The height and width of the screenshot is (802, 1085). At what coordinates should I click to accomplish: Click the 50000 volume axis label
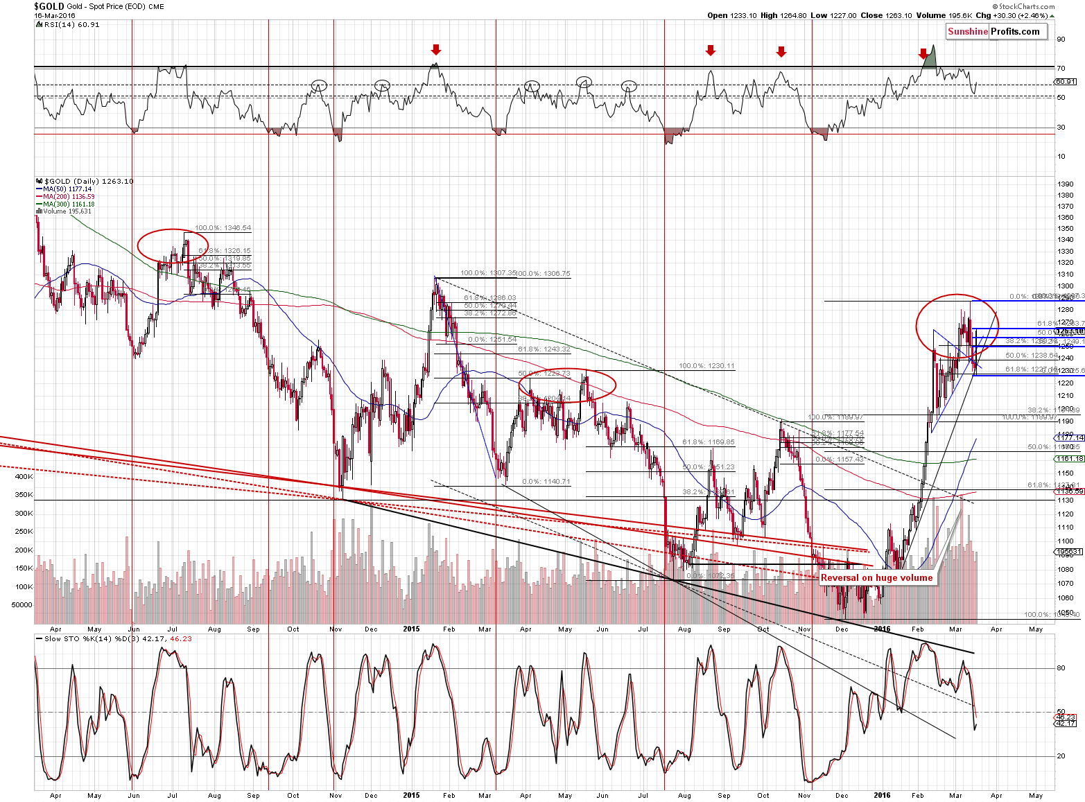point(21,604)
